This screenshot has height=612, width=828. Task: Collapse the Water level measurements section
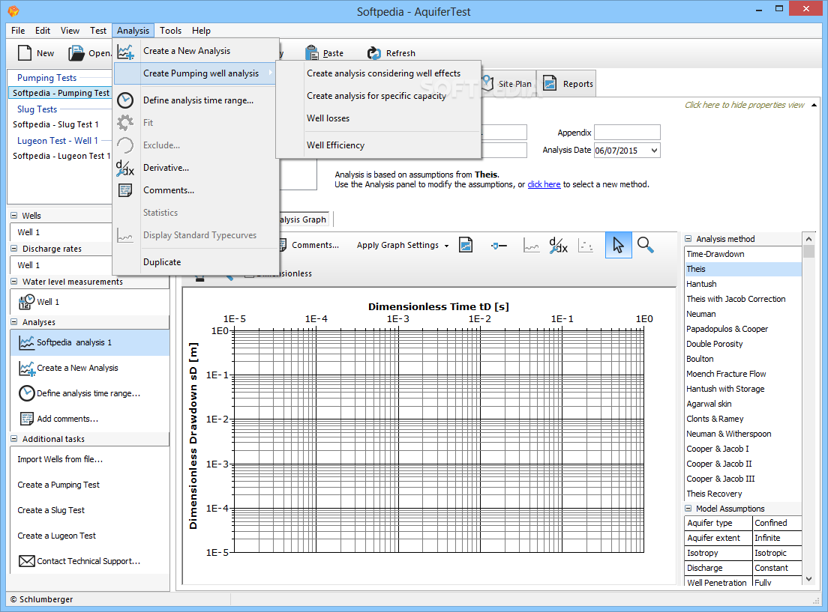click(x=13, y=282)
